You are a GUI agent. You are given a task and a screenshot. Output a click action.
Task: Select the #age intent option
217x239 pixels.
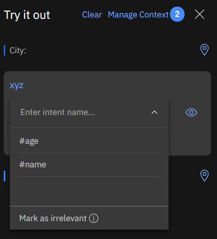click(x=89, y=141)
